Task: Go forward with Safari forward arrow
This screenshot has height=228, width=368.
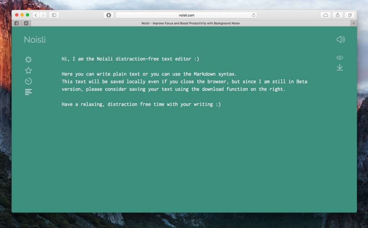Action: [43, 15]
